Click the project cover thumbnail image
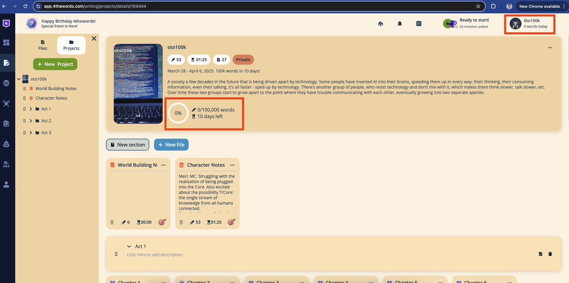The image size is (569, 283). 138,84
